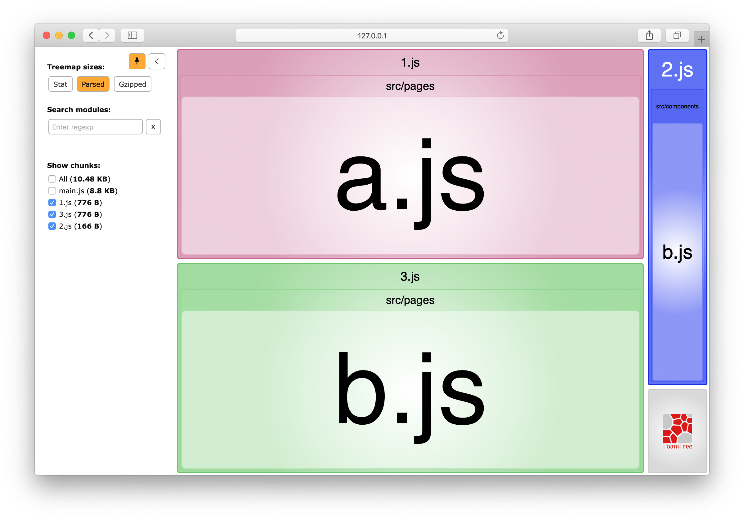The height and width of the screenshot is (521, 744).
Task: Select the 3.js chunk header in treemap
Action: 410,276
